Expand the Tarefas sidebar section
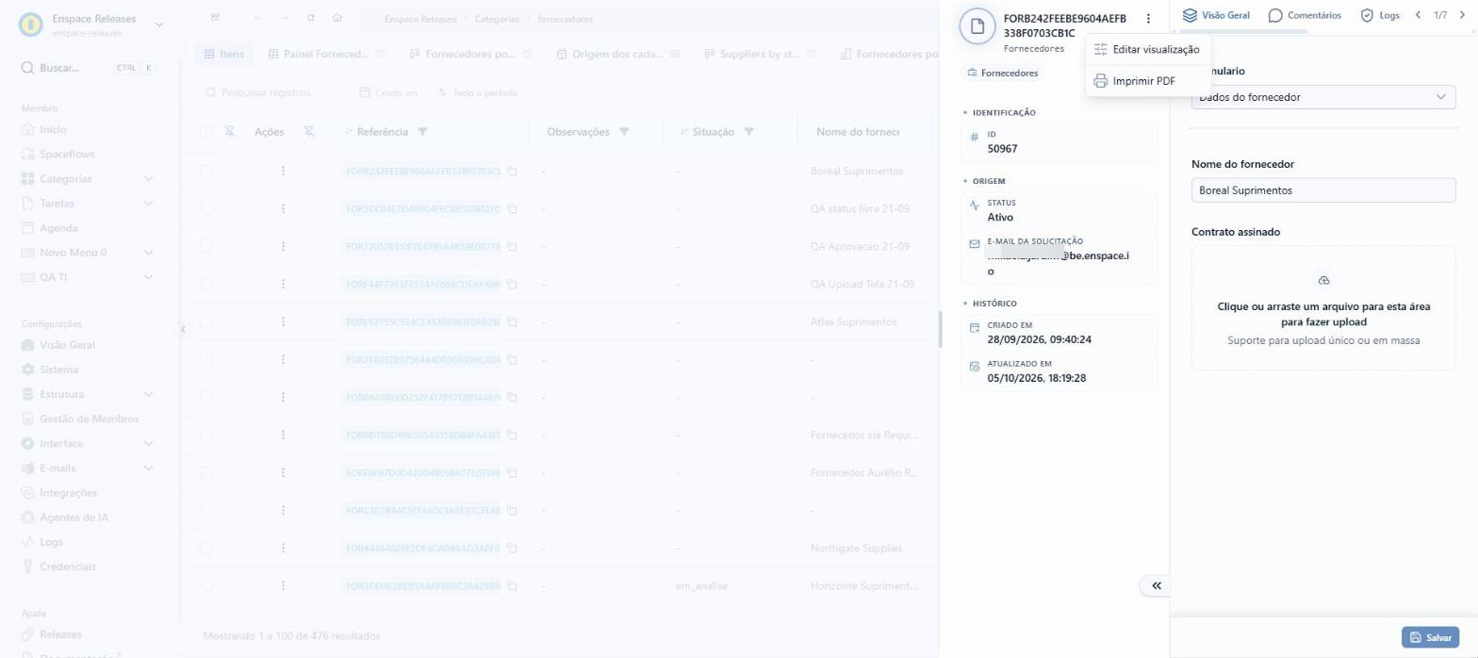 tap(89, 203)
